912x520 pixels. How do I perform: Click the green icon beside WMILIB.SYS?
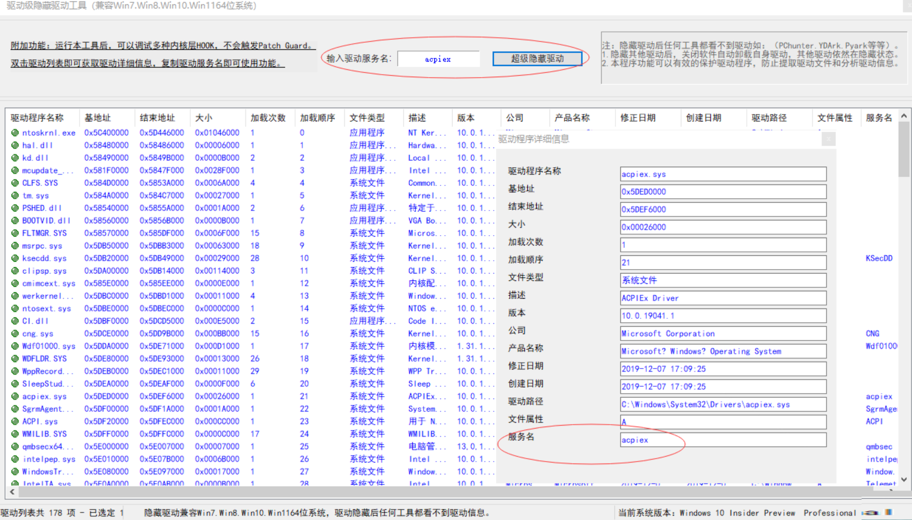coord(14,434)
